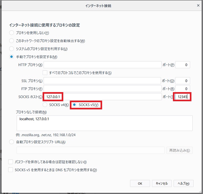The height and width of the screenshot is (194, 203).
Task: Click the SOCKS port field showing 12345
Action: pyautogui.click(x=182, y=97)
